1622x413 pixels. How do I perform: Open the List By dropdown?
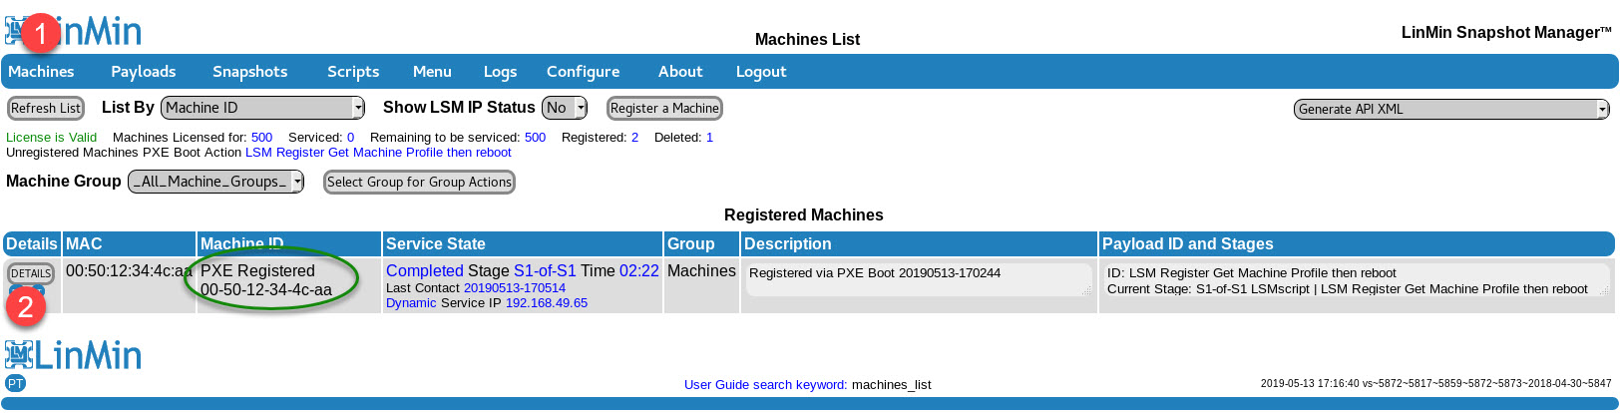click(262, 108)
